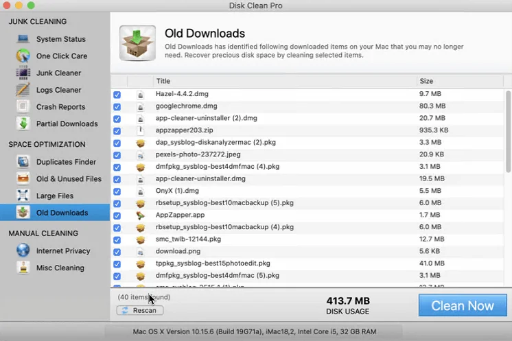Click the 19.5 MB size value

coord(432,179)
